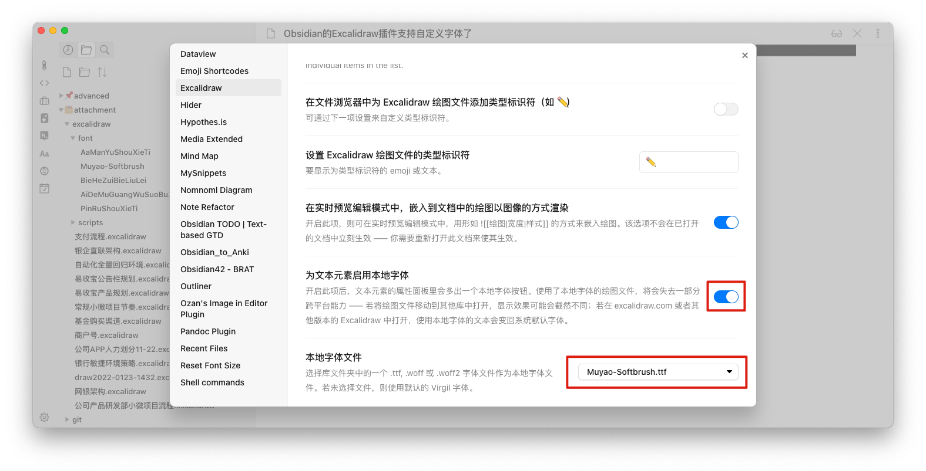Screen dimensions: 926x471
Task: Close the settings dialog with the × button
Action: tap(745, 55)
